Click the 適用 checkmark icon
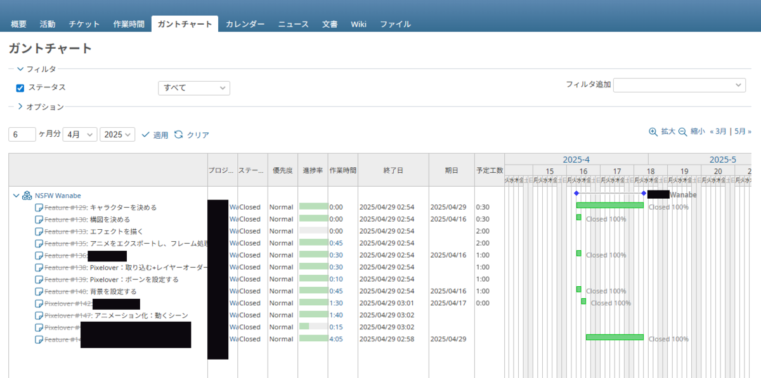This screenshot has height=378, width=761. (x=146, y=135)
